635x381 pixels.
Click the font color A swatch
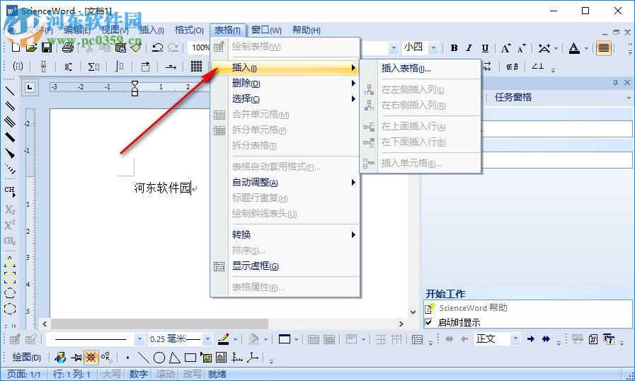point(574,48)
